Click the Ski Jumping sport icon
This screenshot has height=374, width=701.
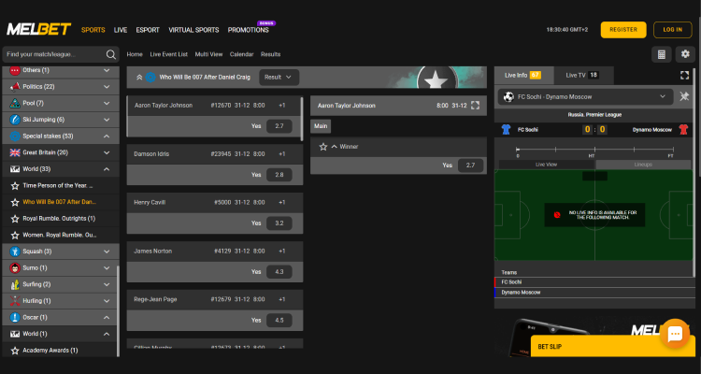[15, 120]
